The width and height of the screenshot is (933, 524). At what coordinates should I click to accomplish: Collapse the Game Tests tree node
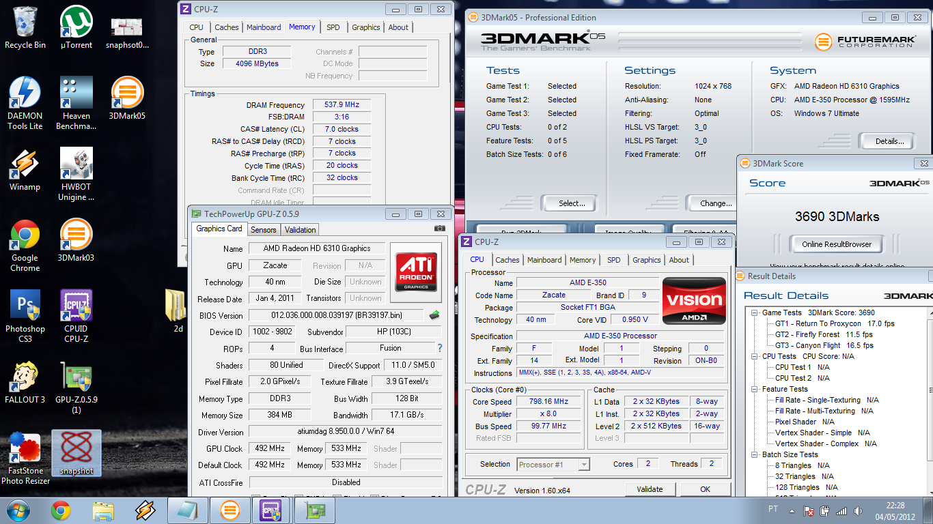coord(755,312)
